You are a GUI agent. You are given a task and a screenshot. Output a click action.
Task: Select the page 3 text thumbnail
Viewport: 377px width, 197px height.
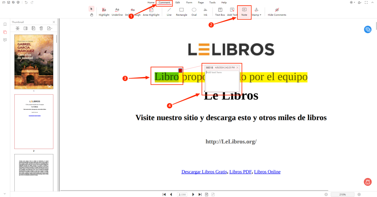[34, 173]
